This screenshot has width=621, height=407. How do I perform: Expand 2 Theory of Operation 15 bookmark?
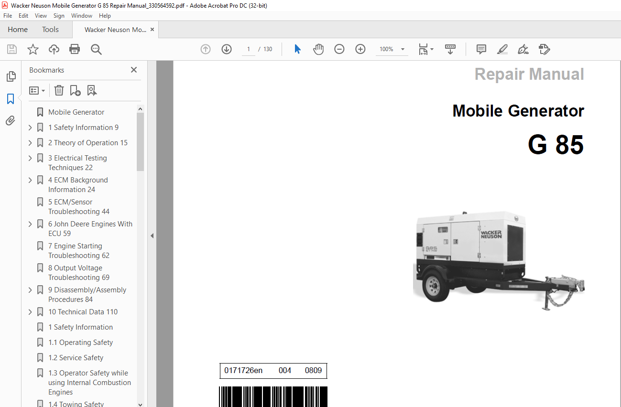[30, 143]
